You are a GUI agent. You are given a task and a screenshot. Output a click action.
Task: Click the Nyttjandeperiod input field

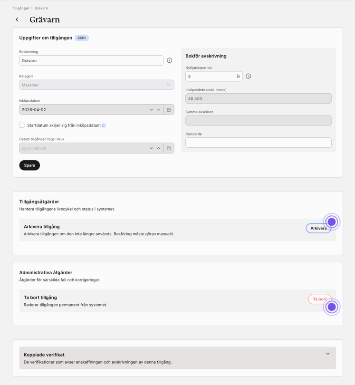point(210,76)
